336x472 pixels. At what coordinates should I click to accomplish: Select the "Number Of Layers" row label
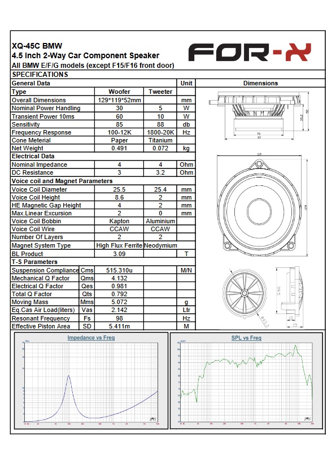[37, 237]
